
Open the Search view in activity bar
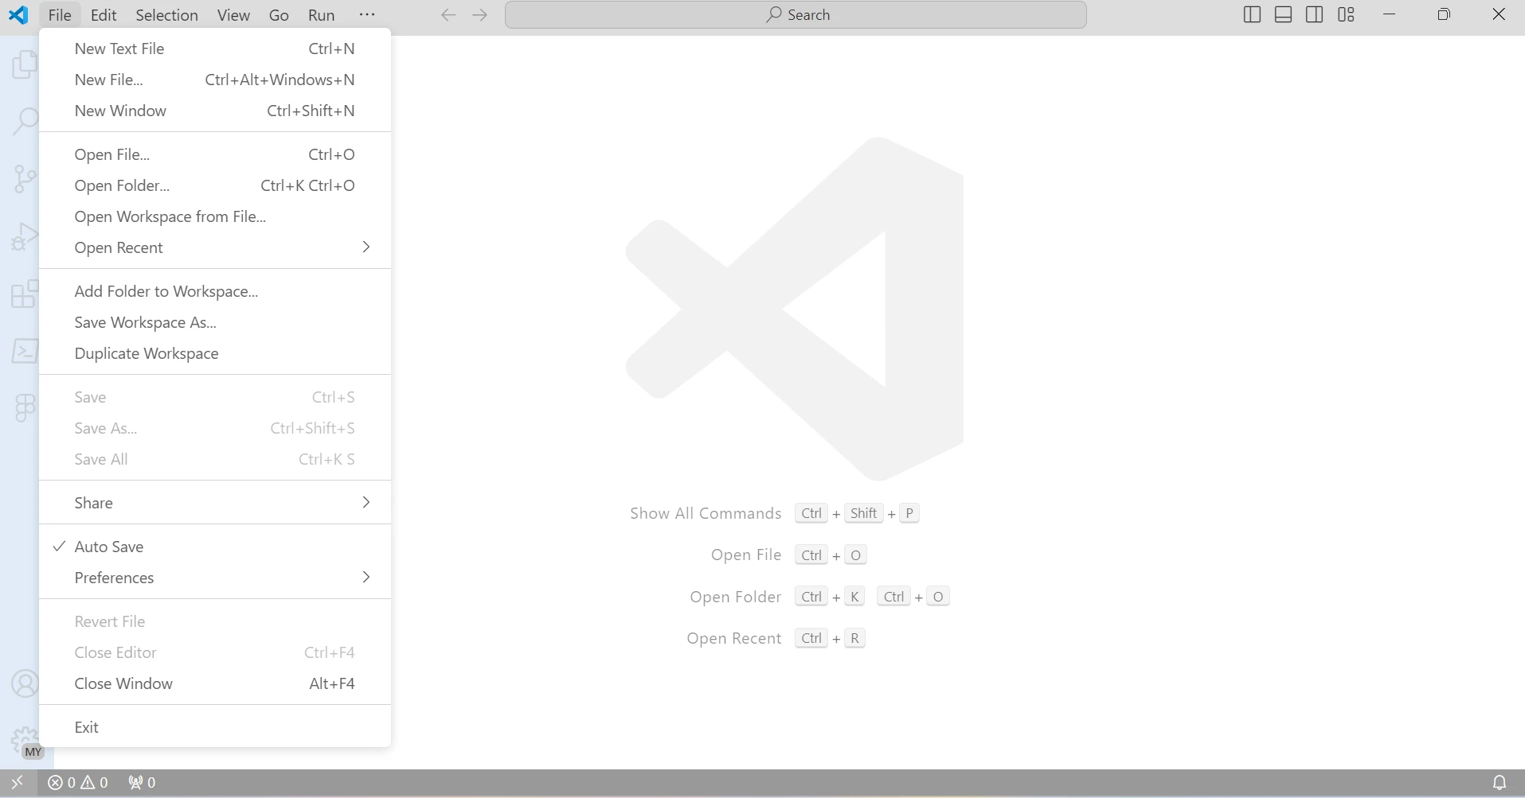coord(25,122)
